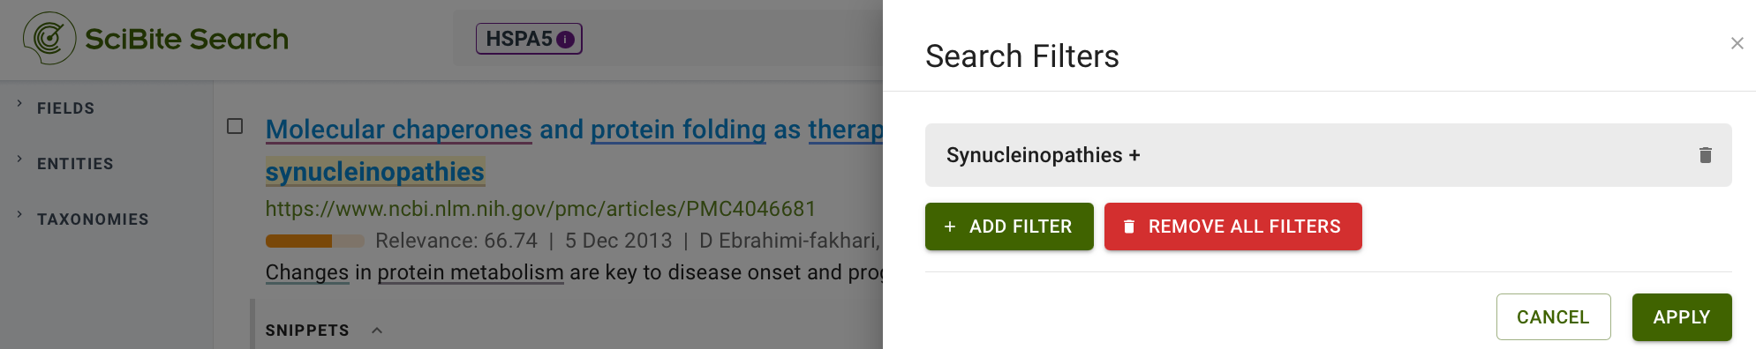Close the Search Filters panel
The image size is (1756, 349).
[1737, 43]
